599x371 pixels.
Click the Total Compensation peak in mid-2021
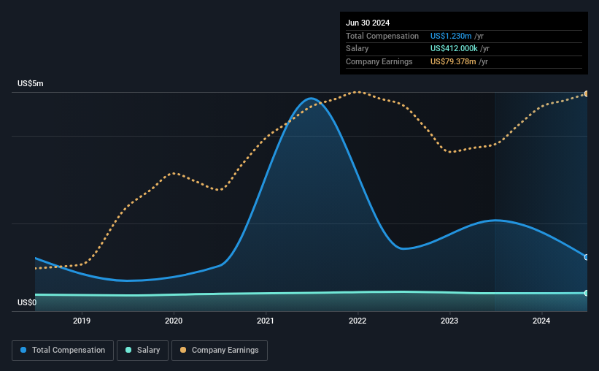tap(312, 99)
